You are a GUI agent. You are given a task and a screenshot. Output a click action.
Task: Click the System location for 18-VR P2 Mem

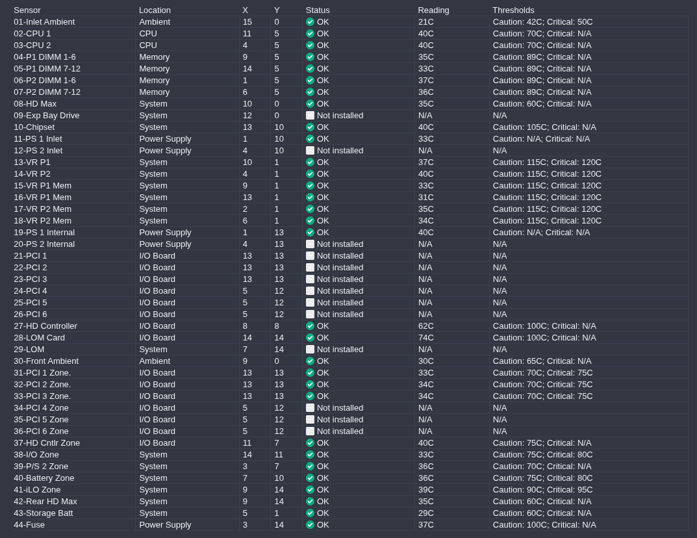153,220
